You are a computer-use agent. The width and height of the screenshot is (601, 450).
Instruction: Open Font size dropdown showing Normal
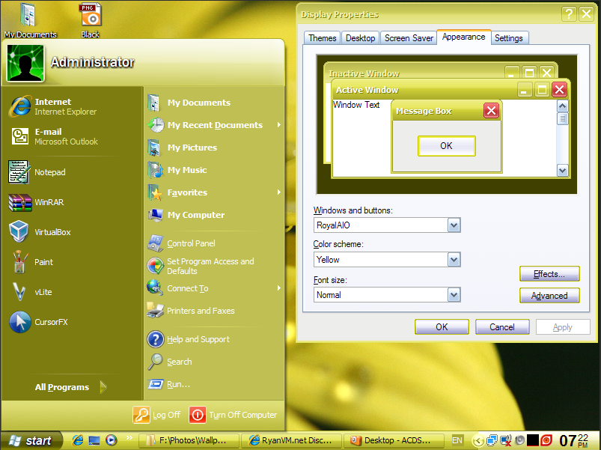point(454,295)
